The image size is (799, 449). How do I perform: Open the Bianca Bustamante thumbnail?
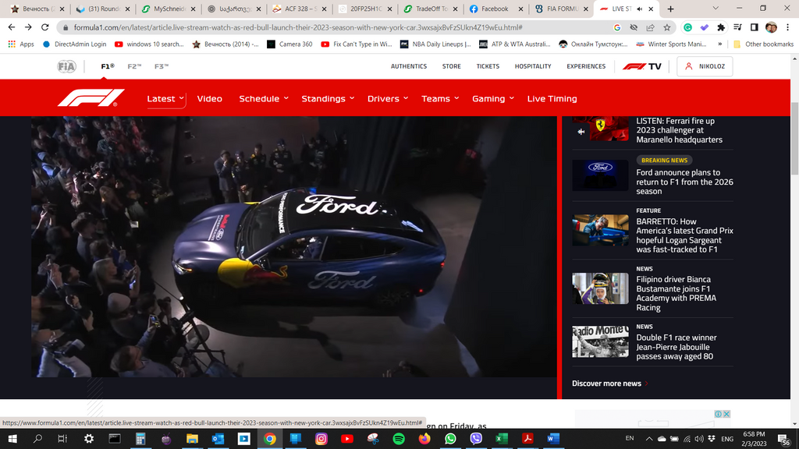(x=600, y=288)
